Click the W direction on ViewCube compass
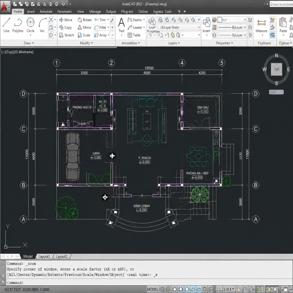Viewport: 293px width, 293px height. 264,70
